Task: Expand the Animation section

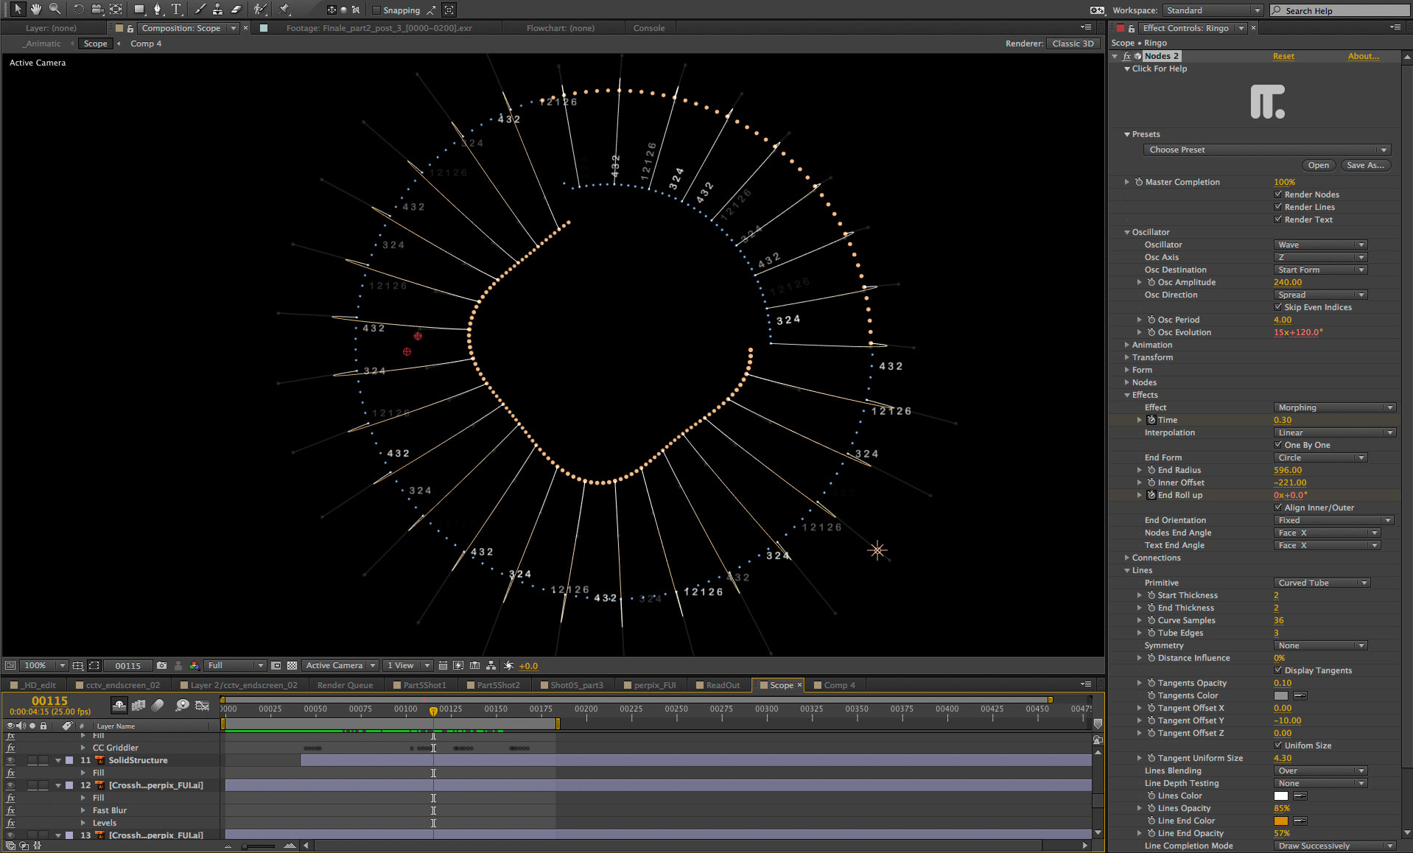Action: pos(1127,345)
